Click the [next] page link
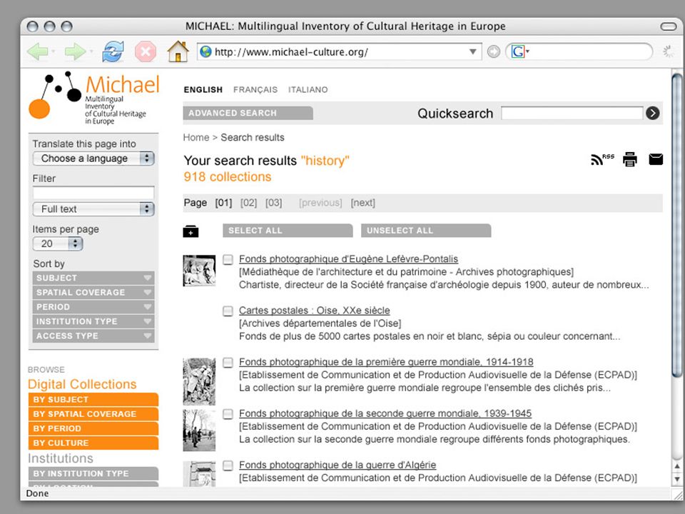Screen dimensions: 685x514 coord(363,203)
